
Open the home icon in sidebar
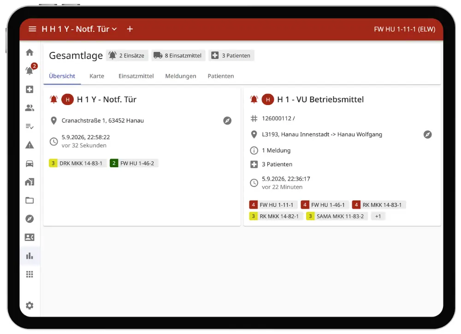pyautogui.click(x=30, y=53)
